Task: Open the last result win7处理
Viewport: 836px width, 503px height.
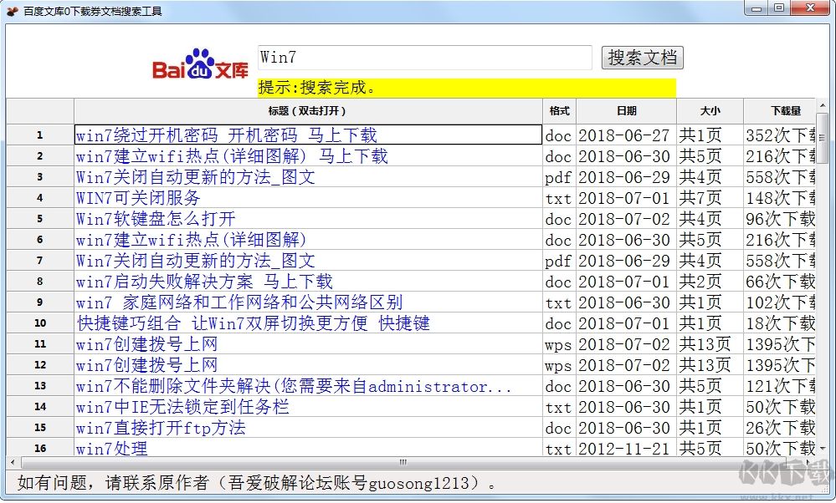Action: coord(109,449)
